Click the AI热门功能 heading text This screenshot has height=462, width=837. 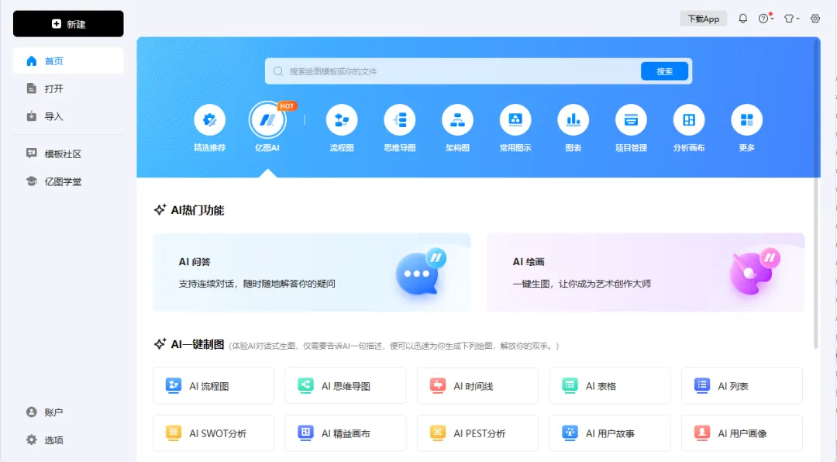pos(198,210)
